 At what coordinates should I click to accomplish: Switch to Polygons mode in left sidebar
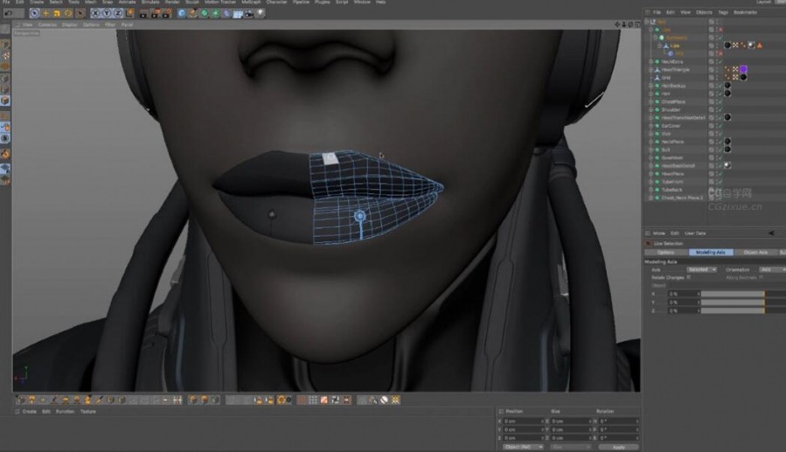(5, 101)
